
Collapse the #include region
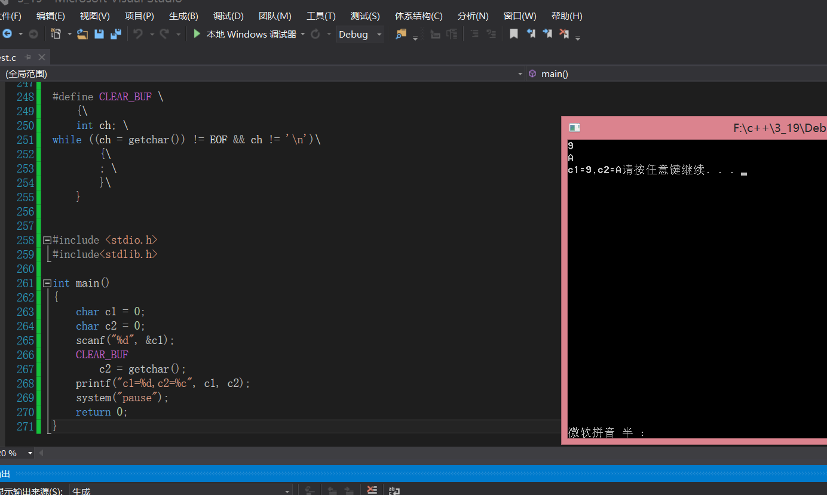pyautogui.click(x=47, y=240)
